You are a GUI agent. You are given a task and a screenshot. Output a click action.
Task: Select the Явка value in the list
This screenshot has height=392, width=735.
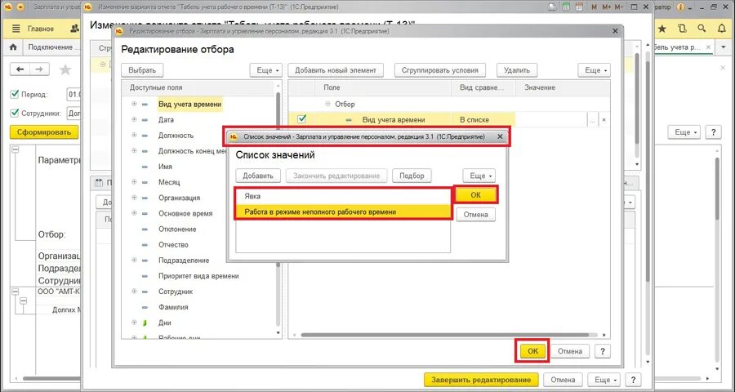343,197
